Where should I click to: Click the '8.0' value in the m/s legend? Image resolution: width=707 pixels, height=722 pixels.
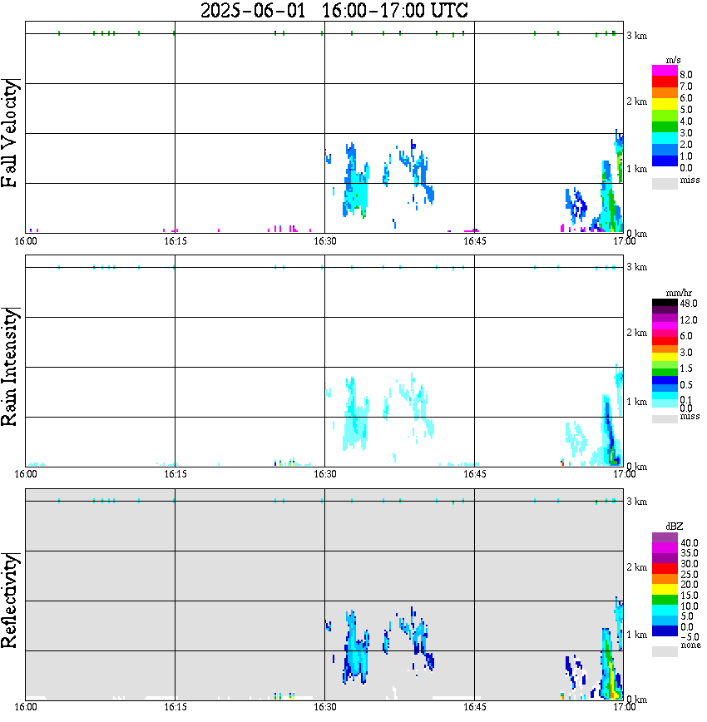click(x=686, y=75)
